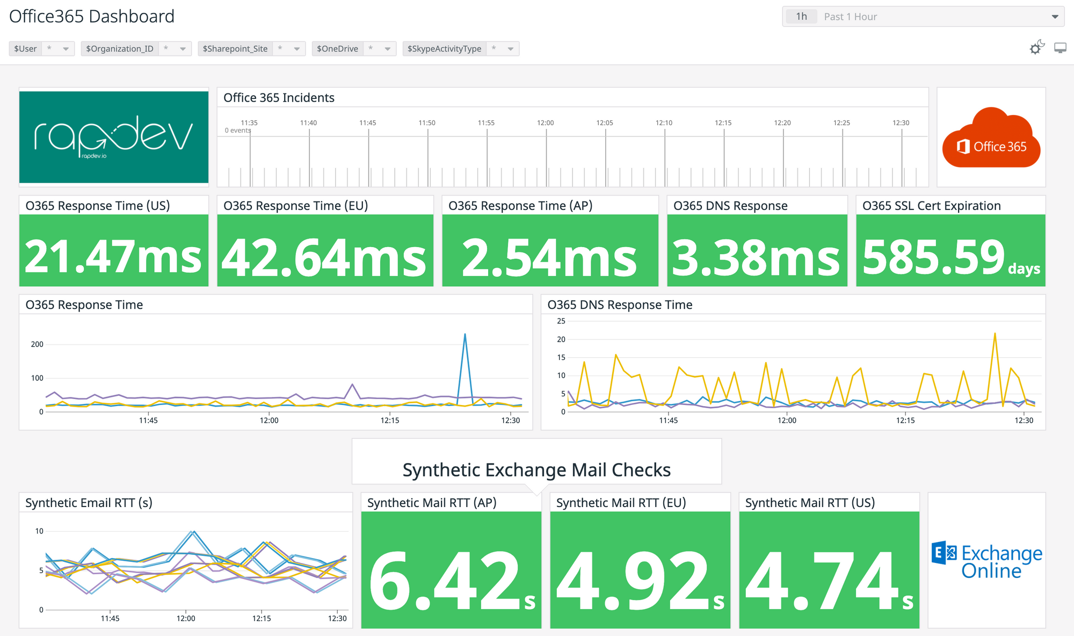
Task: Click the O365 DNS Response Time graph title
Action: pyautogui.click(x=620, y=305)
